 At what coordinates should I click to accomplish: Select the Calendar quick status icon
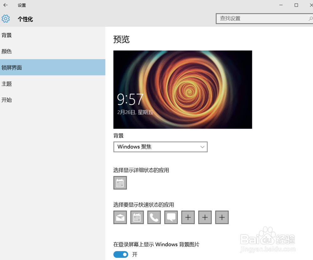[137, 217]
